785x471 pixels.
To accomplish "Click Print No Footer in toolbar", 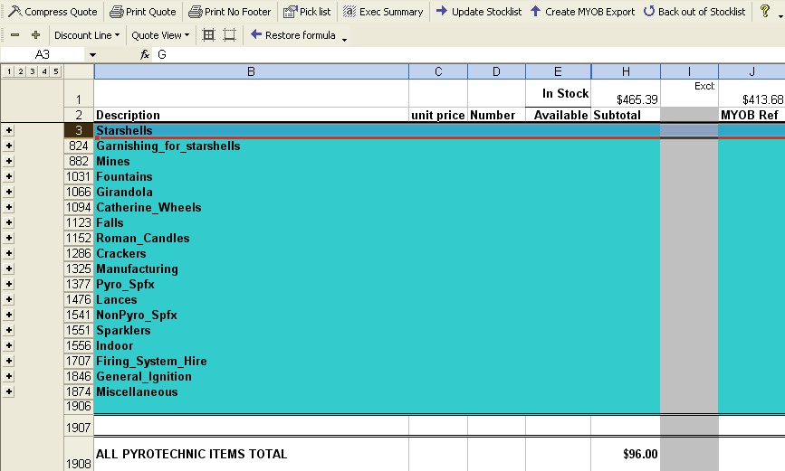I will click(230, 12).
